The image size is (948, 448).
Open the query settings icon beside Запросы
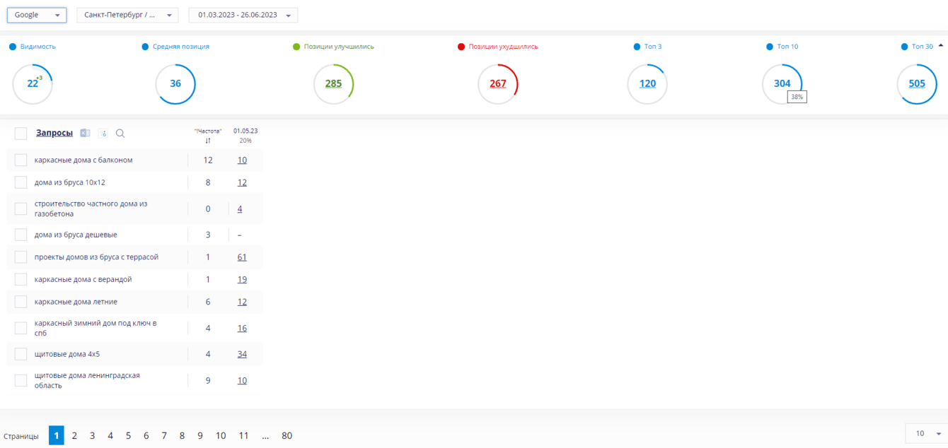(103, 133)
